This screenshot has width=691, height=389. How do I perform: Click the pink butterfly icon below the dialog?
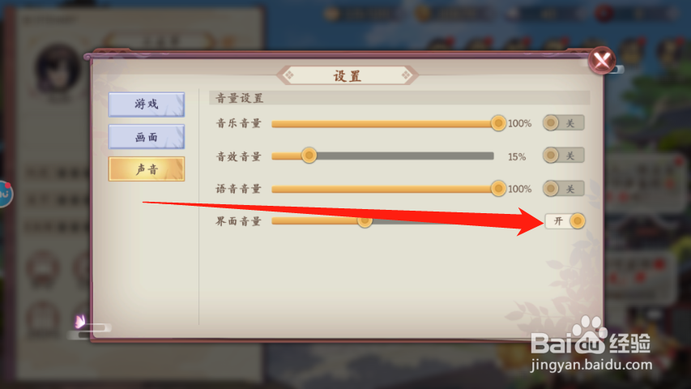tap(80, 321)
